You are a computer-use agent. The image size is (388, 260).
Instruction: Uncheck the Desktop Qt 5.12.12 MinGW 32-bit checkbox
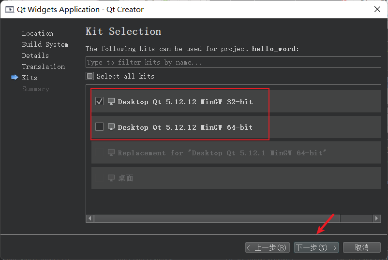pyautogui.click(x=99, y=101)
